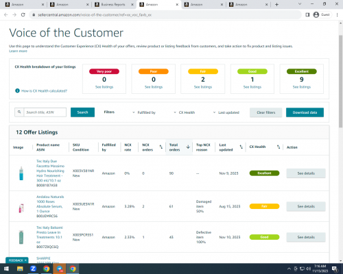Toggle the browser side panel icon

click(307, 14)
